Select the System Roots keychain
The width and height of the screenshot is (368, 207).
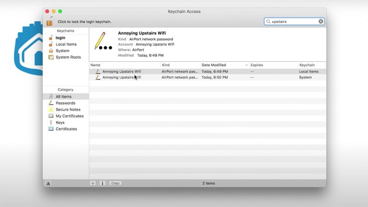pos(68,57)
